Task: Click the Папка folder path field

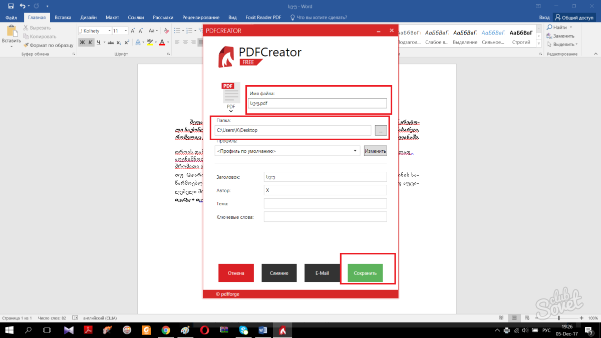Action: pos(293,130)
